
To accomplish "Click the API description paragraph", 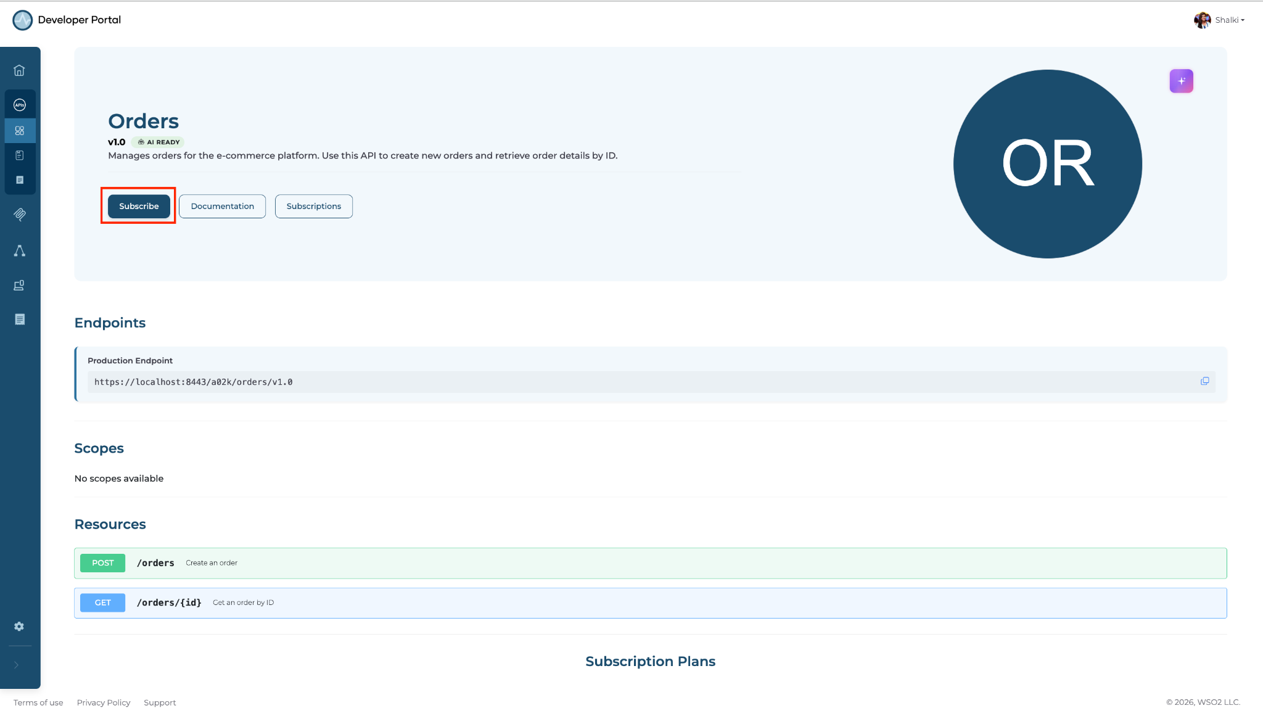I will (x=363, y=155).
